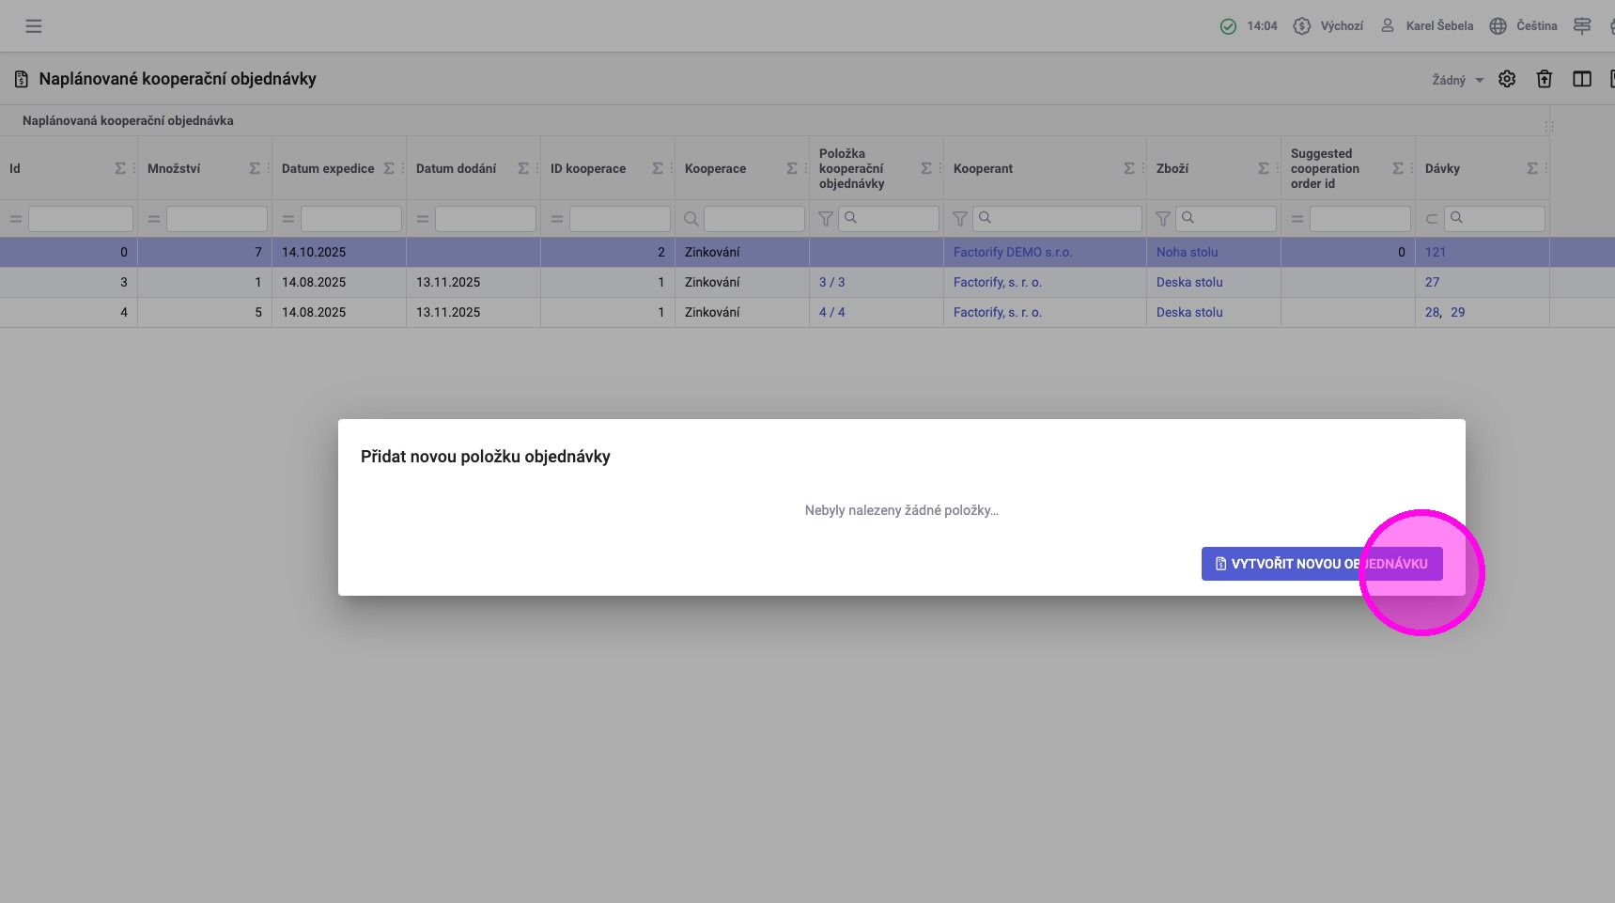Click the Naplánované kooperační objednávky page title

click(x=178, y=79)
